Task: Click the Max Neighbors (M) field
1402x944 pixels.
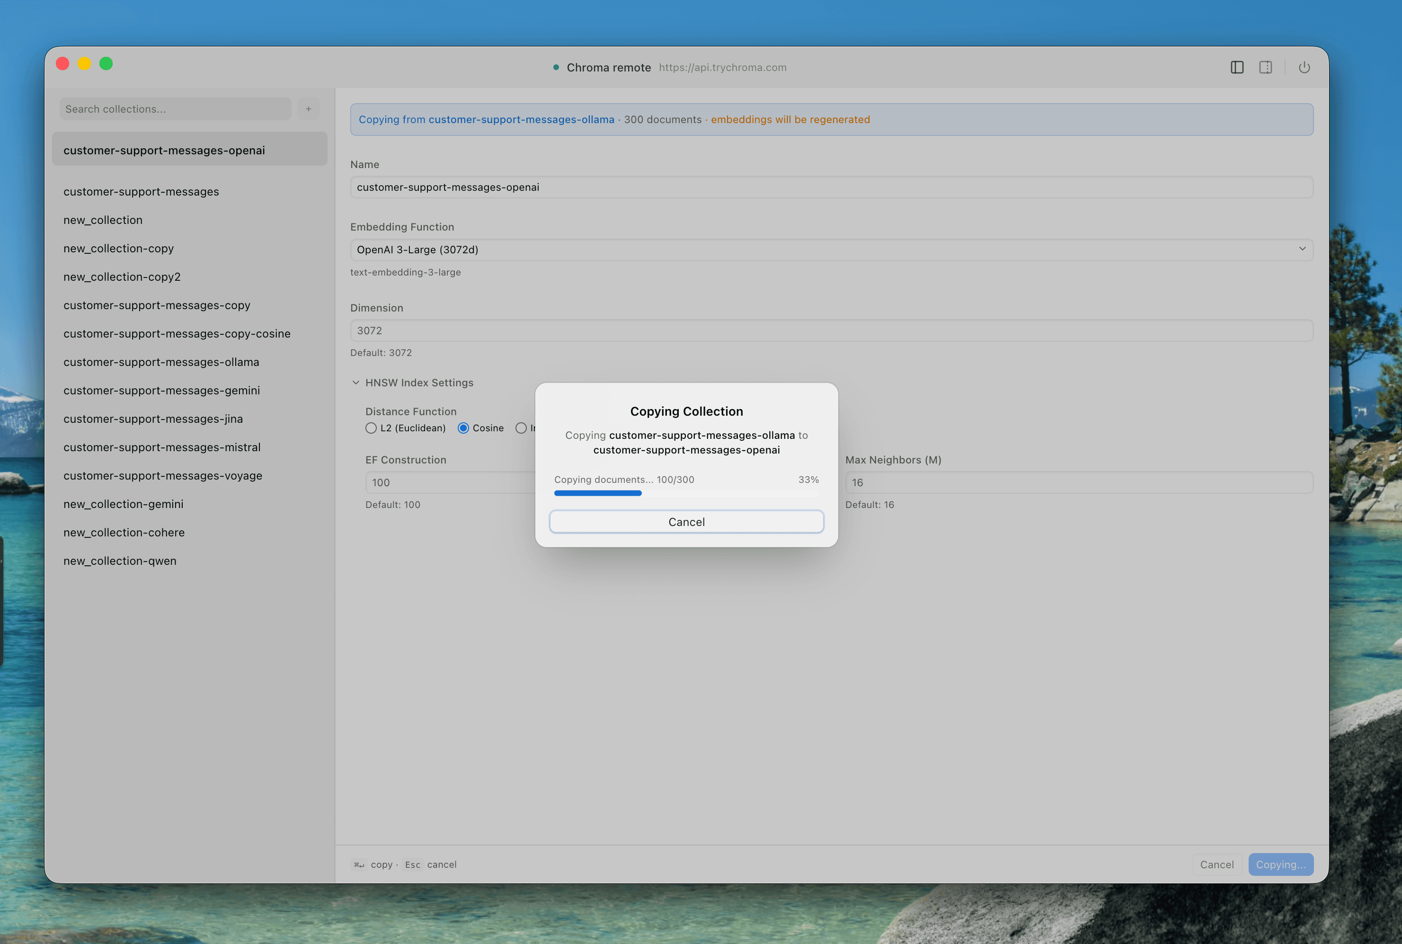Action: 1078,482
